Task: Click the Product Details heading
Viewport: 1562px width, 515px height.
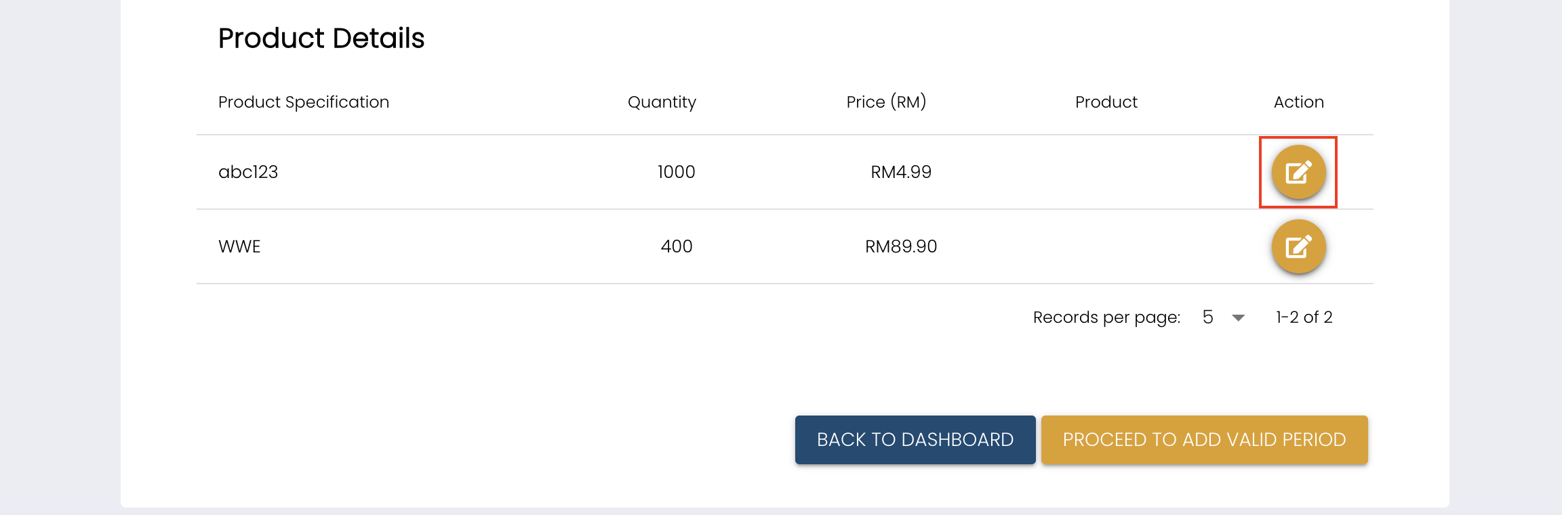Action: point(321,39)
